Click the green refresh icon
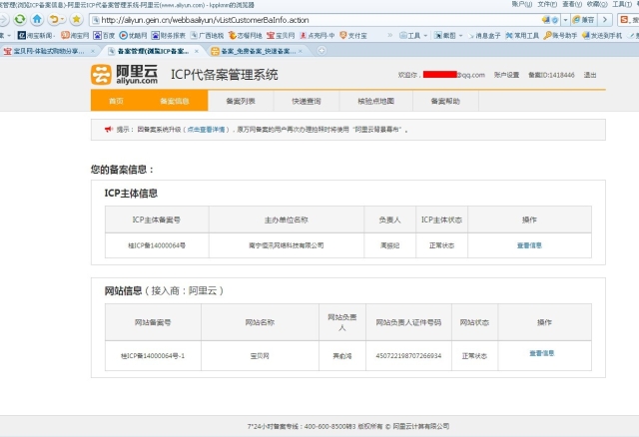The image size is (639, 437). (20, 19)
